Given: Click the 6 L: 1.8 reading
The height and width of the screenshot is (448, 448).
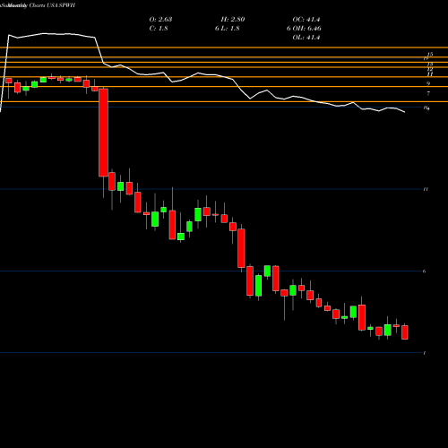Looking at the screenshot, I should click(227, 29).
